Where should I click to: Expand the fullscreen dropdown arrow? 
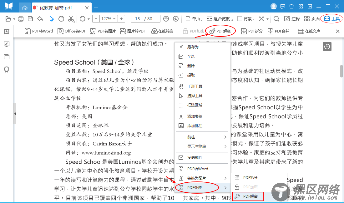tap(267, 19)
